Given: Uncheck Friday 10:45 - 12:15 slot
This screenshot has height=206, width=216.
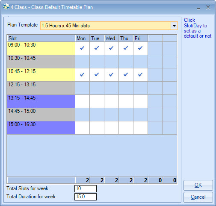Looking at the screenshot, I should [x=140, y=75].
